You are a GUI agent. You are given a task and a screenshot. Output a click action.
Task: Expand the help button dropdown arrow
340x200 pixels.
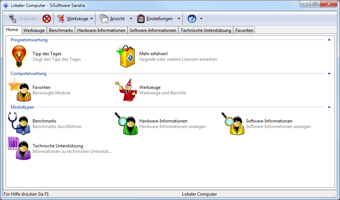(x=201, y=19)
